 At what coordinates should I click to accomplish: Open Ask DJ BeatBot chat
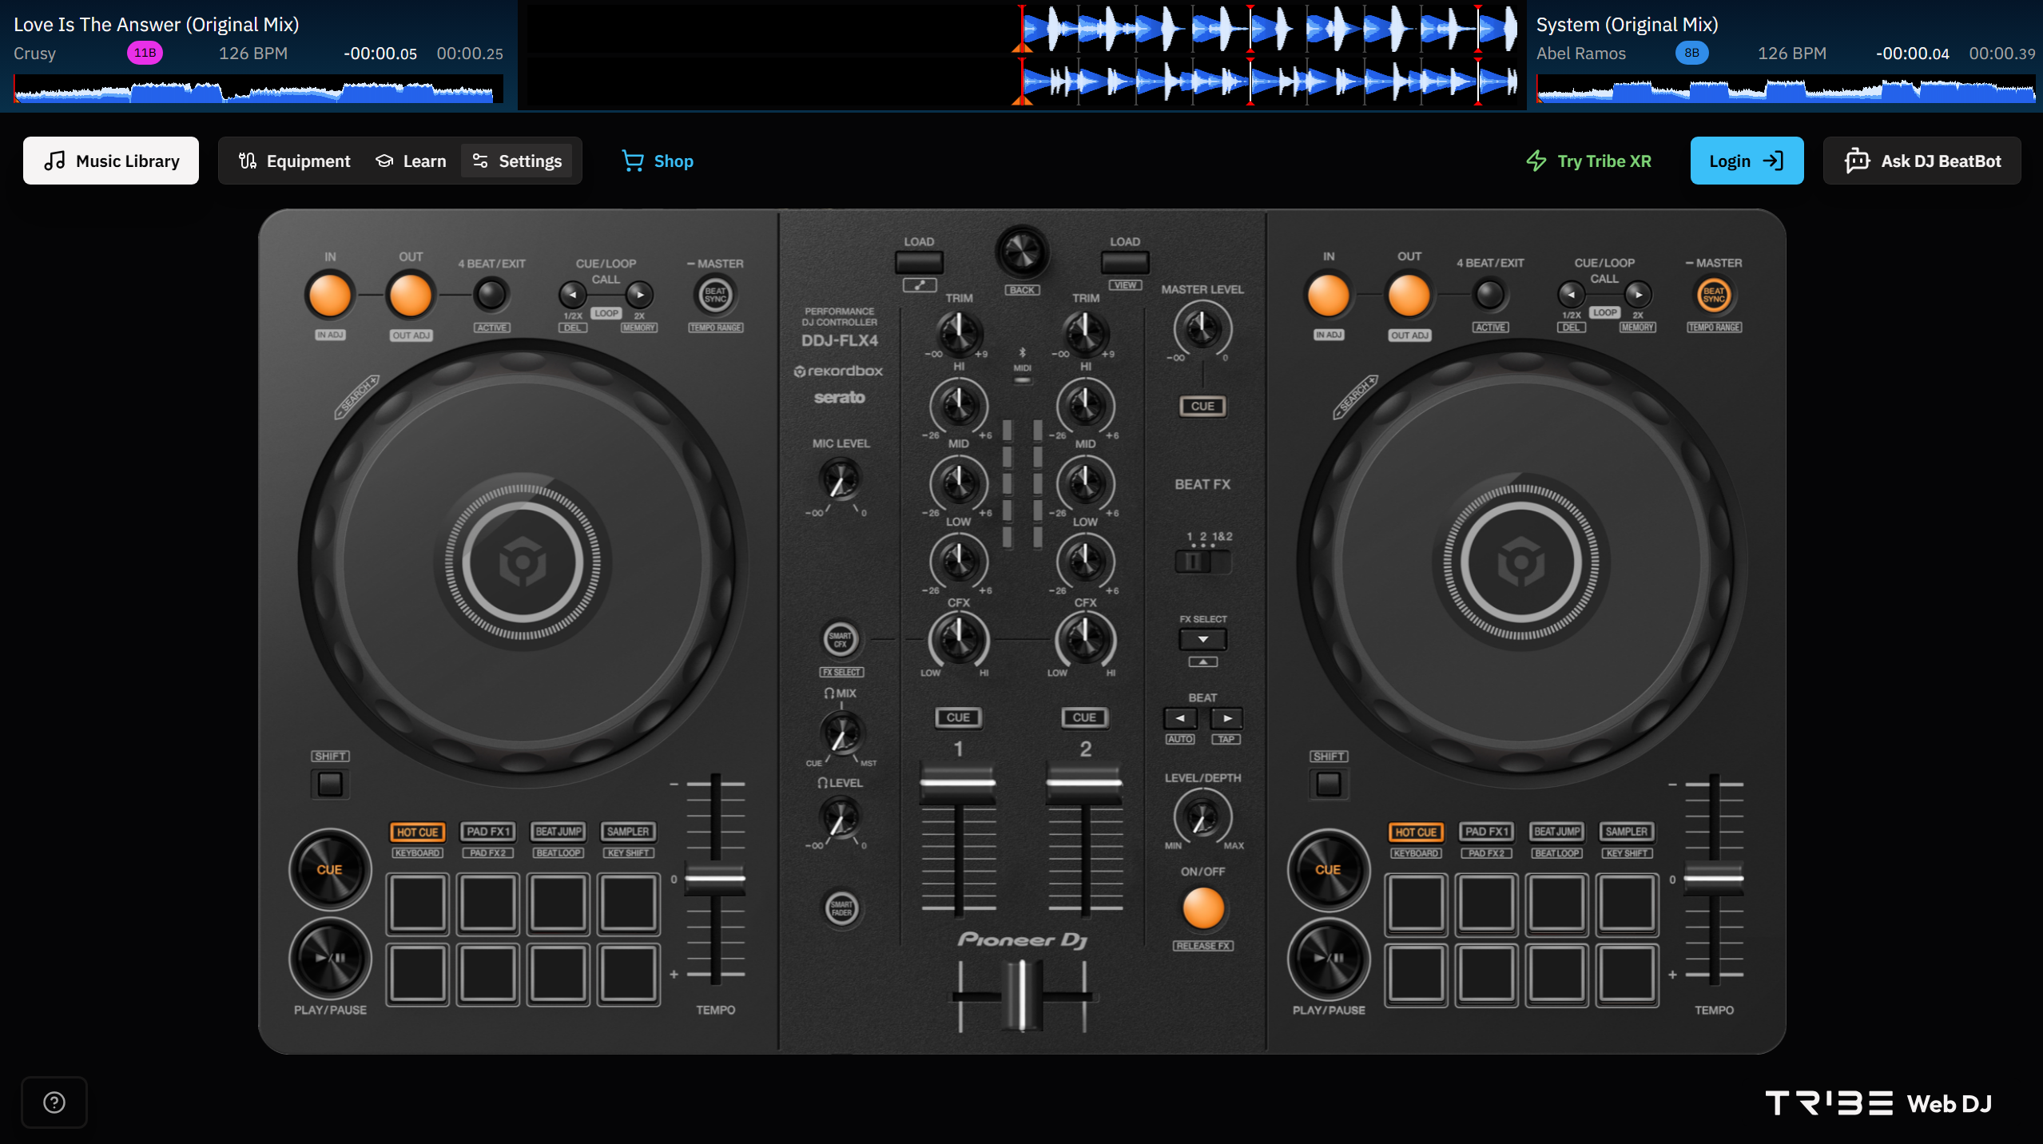(1922, 161)
